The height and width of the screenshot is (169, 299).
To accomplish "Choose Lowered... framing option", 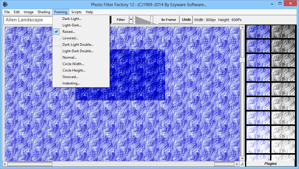I will (81, 38).
